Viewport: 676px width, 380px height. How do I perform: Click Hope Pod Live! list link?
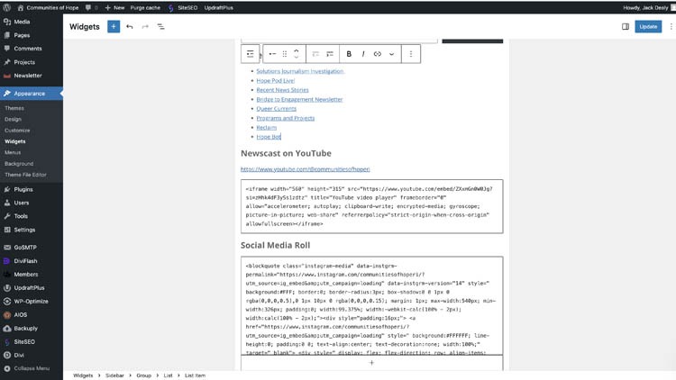pos(276,80)
